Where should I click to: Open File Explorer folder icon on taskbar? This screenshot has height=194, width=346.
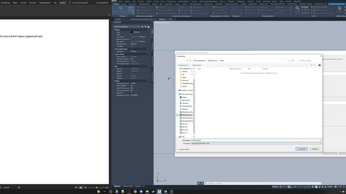coord(147,192)
